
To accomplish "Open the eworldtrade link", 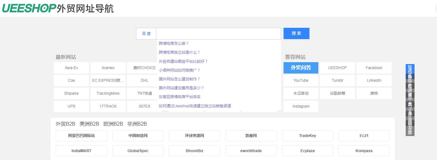I will coord(251,151).
